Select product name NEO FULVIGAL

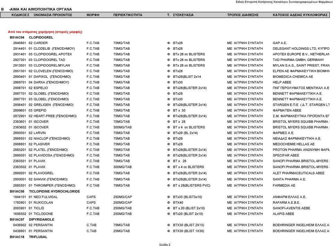tap(46, 197)
